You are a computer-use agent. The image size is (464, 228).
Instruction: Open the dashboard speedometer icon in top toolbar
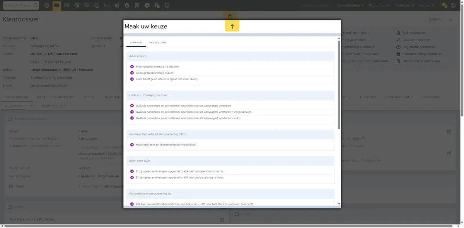[x=47, y=5]
